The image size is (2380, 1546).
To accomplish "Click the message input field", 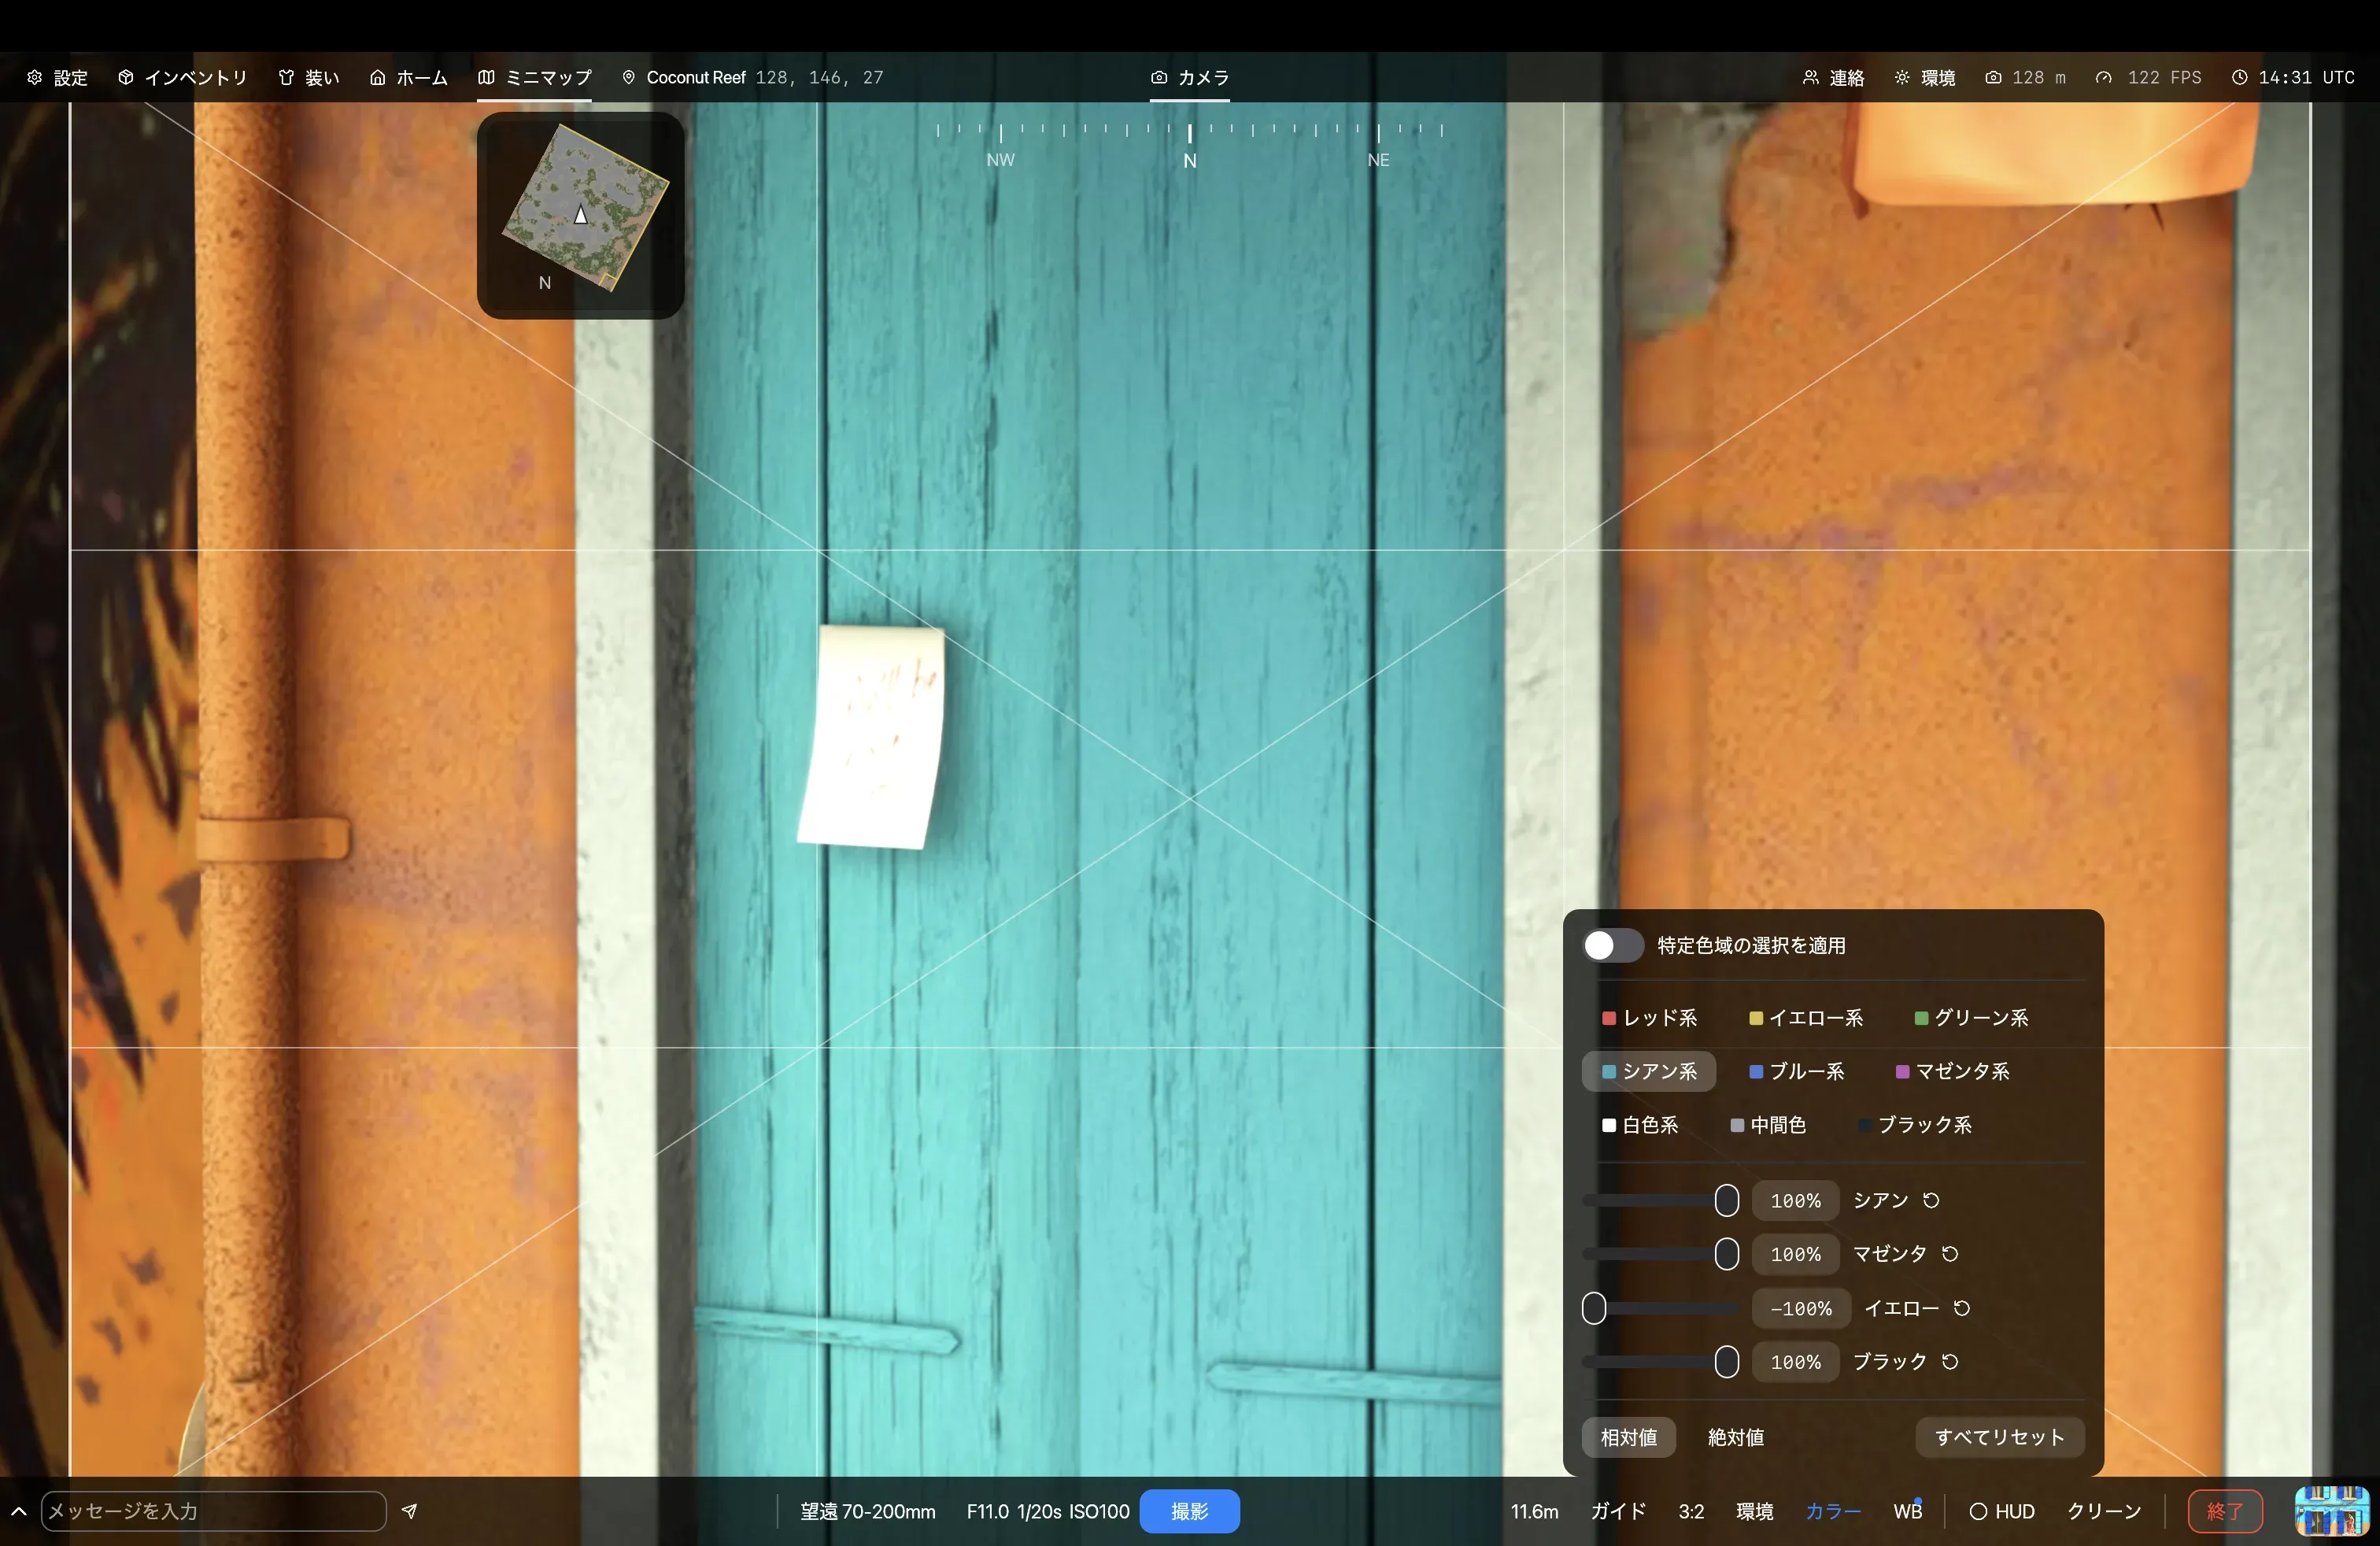I will tap(213, 1511).
